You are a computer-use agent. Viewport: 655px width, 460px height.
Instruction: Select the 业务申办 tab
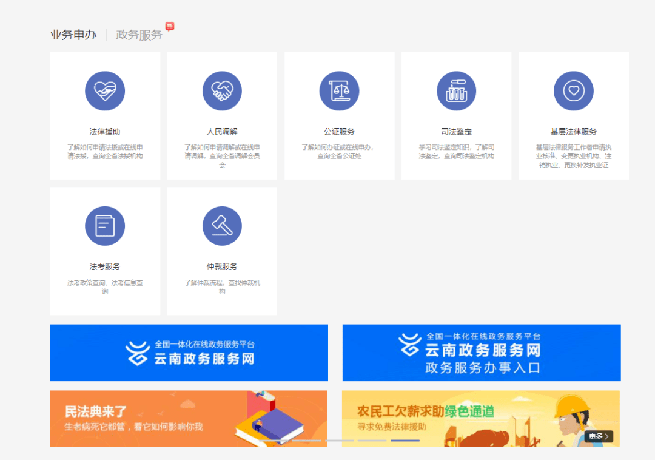(73, 35)
